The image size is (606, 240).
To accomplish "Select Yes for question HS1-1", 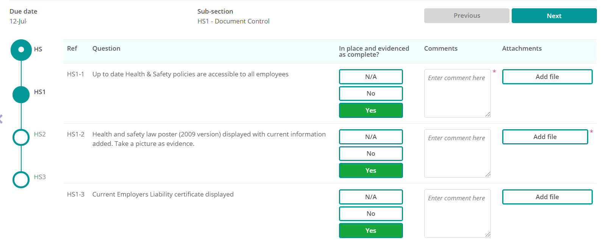I will tap(371, 110).
